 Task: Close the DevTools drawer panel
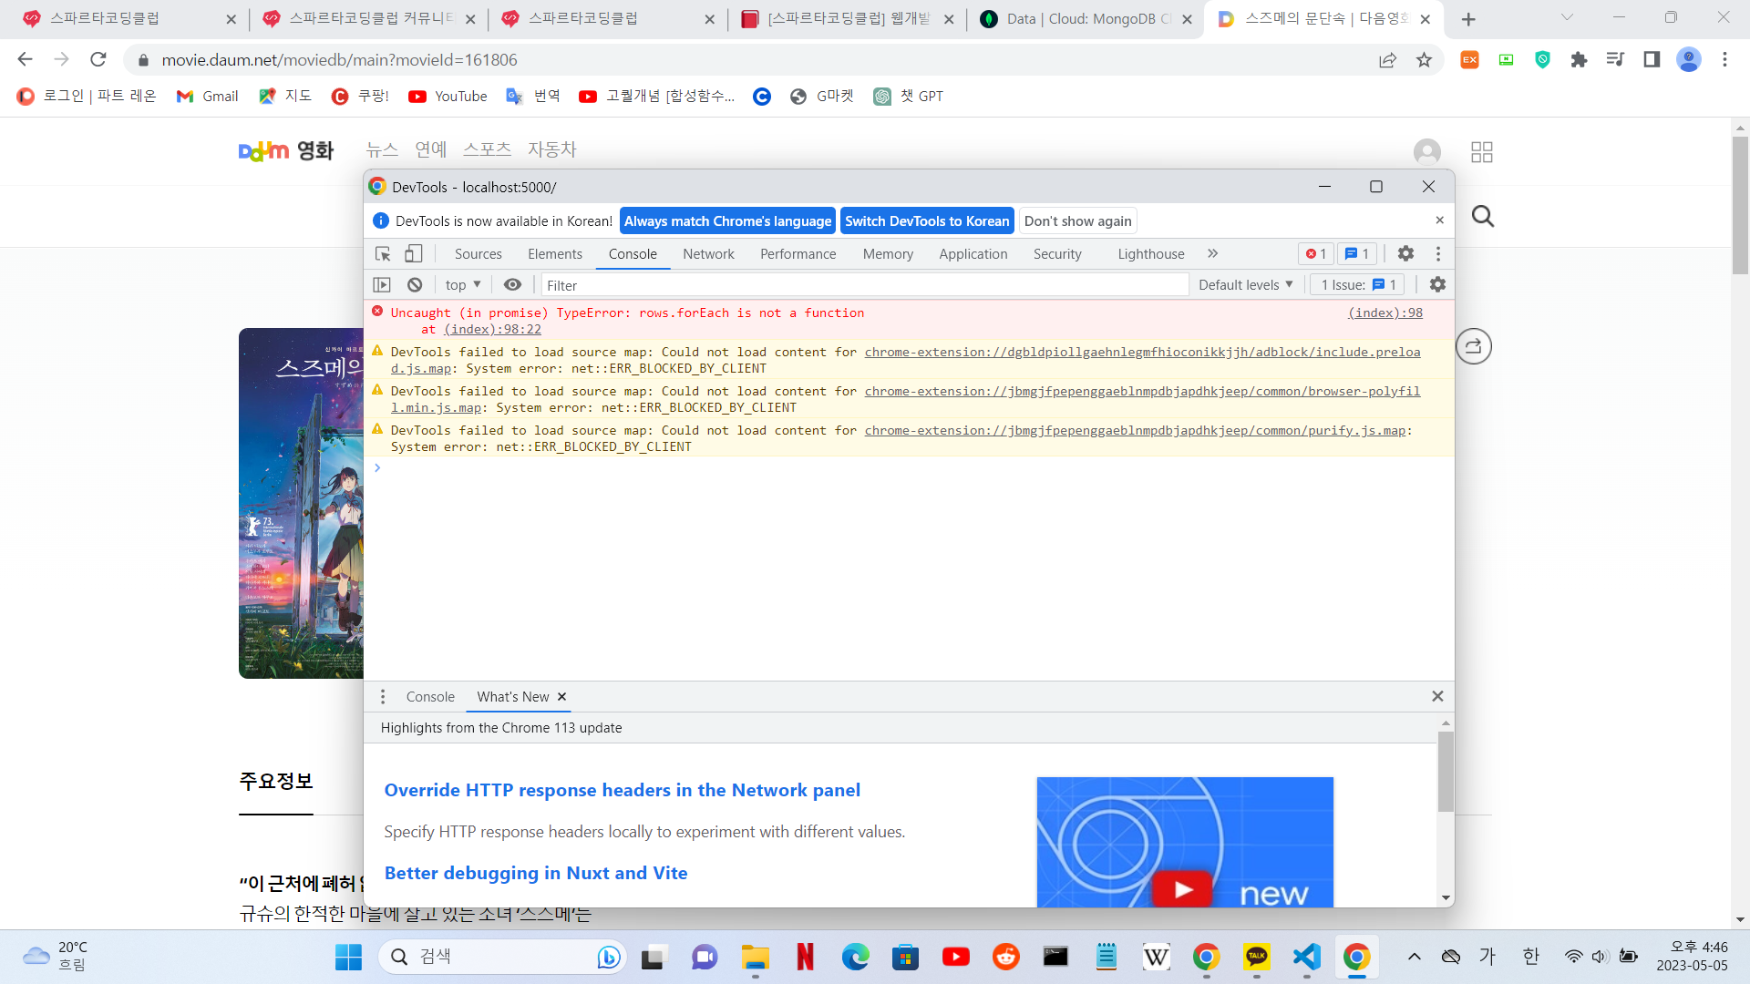click(1437, 696)
